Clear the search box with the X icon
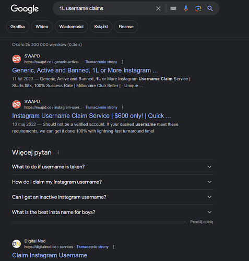 point(158,8)
